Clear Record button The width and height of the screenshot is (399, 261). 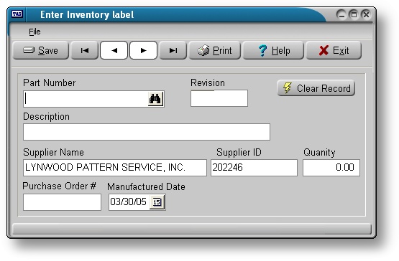click(x=316, y=88)
